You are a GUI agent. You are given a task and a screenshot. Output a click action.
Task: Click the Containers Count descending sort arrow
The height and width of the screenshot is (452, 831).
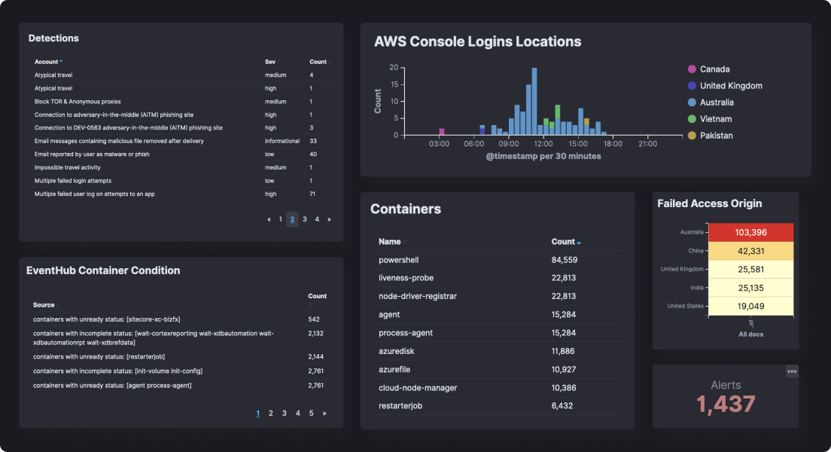(x=579, y=243)
